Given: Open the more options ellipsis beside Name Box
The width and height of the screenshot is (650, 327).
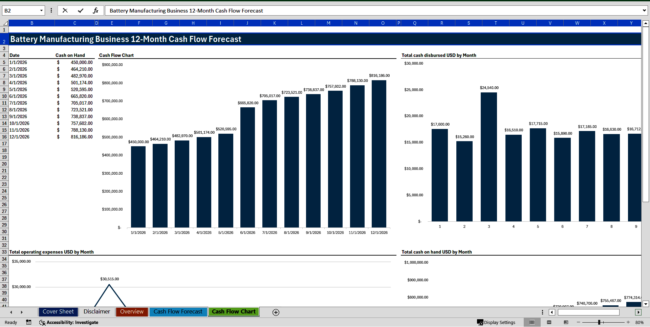Looking at the screenshot, I should [x=51, y=10].
